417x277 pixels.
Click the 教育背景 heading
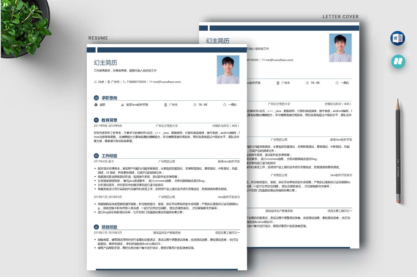109,120
